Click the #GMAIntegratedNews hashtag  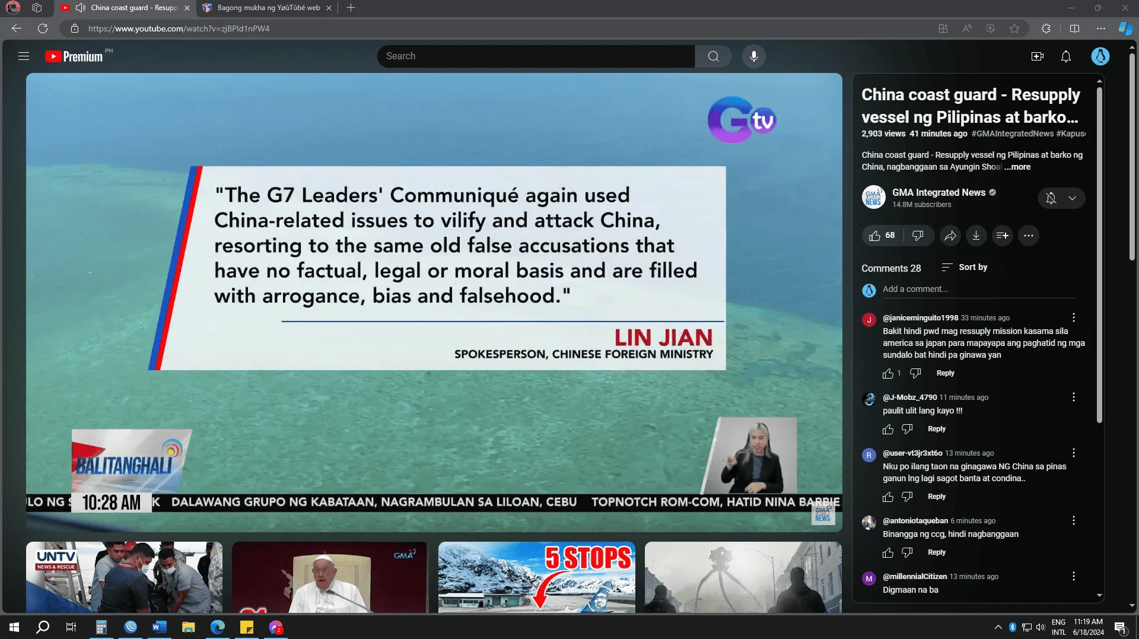(x=1012, y=133)
